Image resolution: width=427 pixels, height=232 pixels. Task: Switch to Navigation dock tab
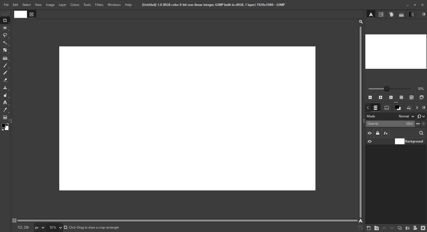click(371, 14)
